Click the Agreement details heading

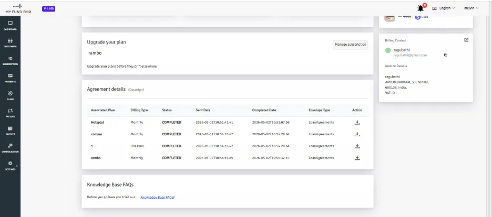[106, 89]
